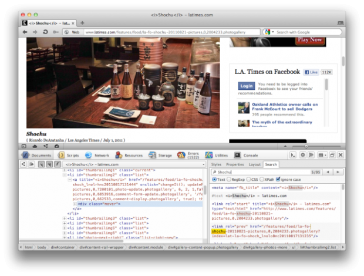
Task: Toggle select element by click icon
Action: point(41,164)
